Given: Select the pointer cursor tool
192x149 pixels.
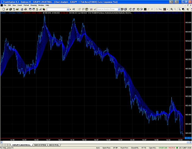Looking at the screenshot, I should 180,9.
